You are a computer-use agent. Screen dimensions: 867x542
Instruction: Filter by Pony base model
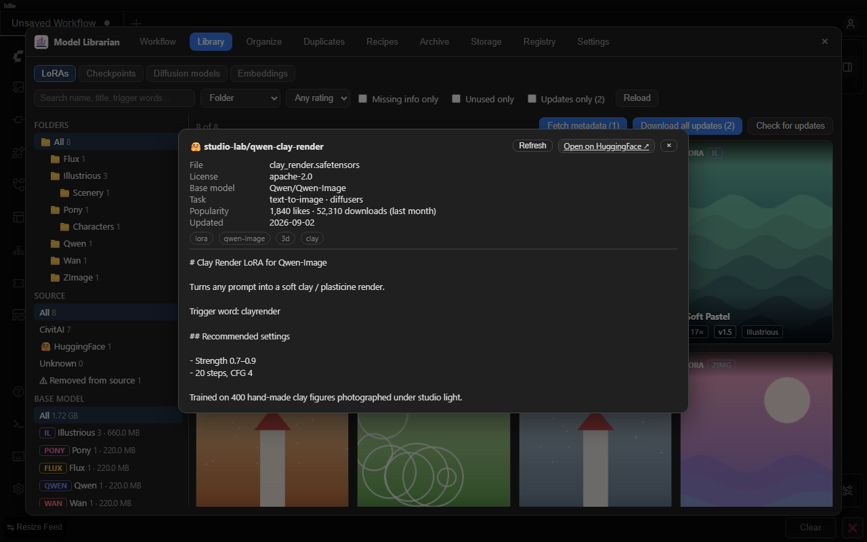pyautogui.click(x=108, y=450)
